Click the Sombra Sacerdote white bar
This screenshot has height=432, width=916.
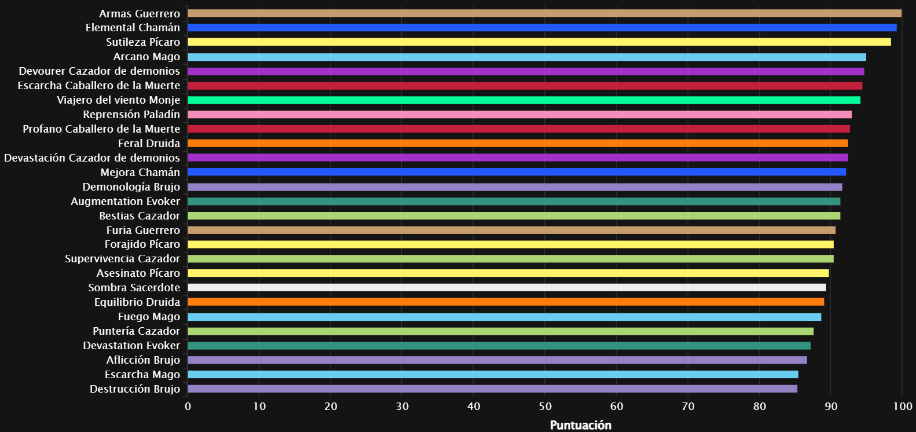pos(507,288)
